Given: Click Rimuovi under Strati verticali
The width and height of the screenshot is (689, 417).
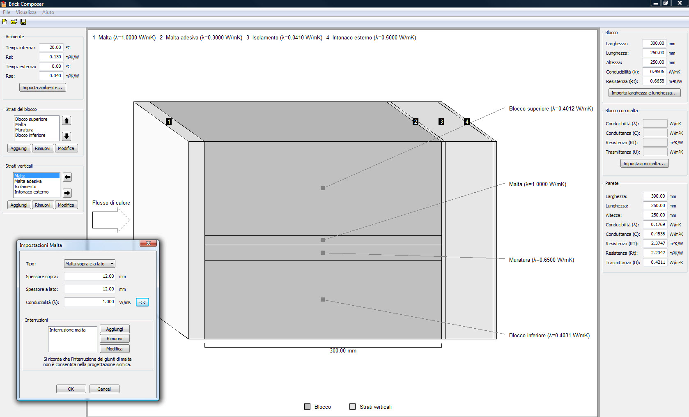Looking at the screenshot, I should click(43, 205).
